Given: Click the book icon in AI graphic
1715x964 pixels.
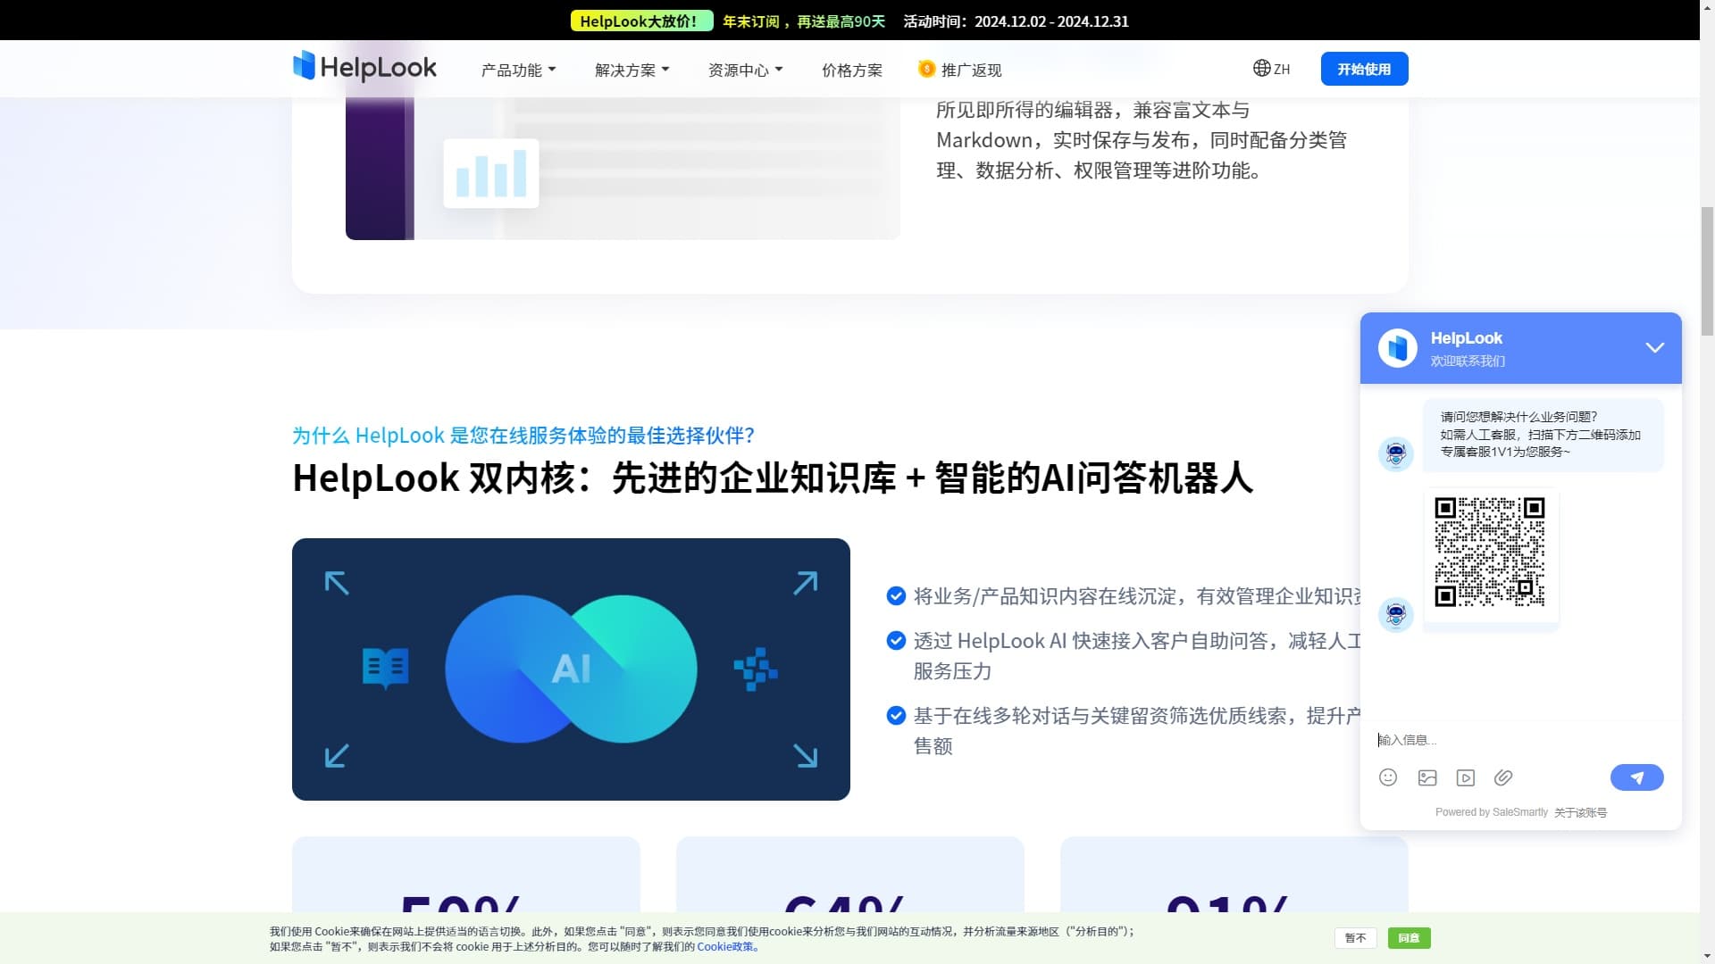Looking at the screenshot, I should click(385, 667).
